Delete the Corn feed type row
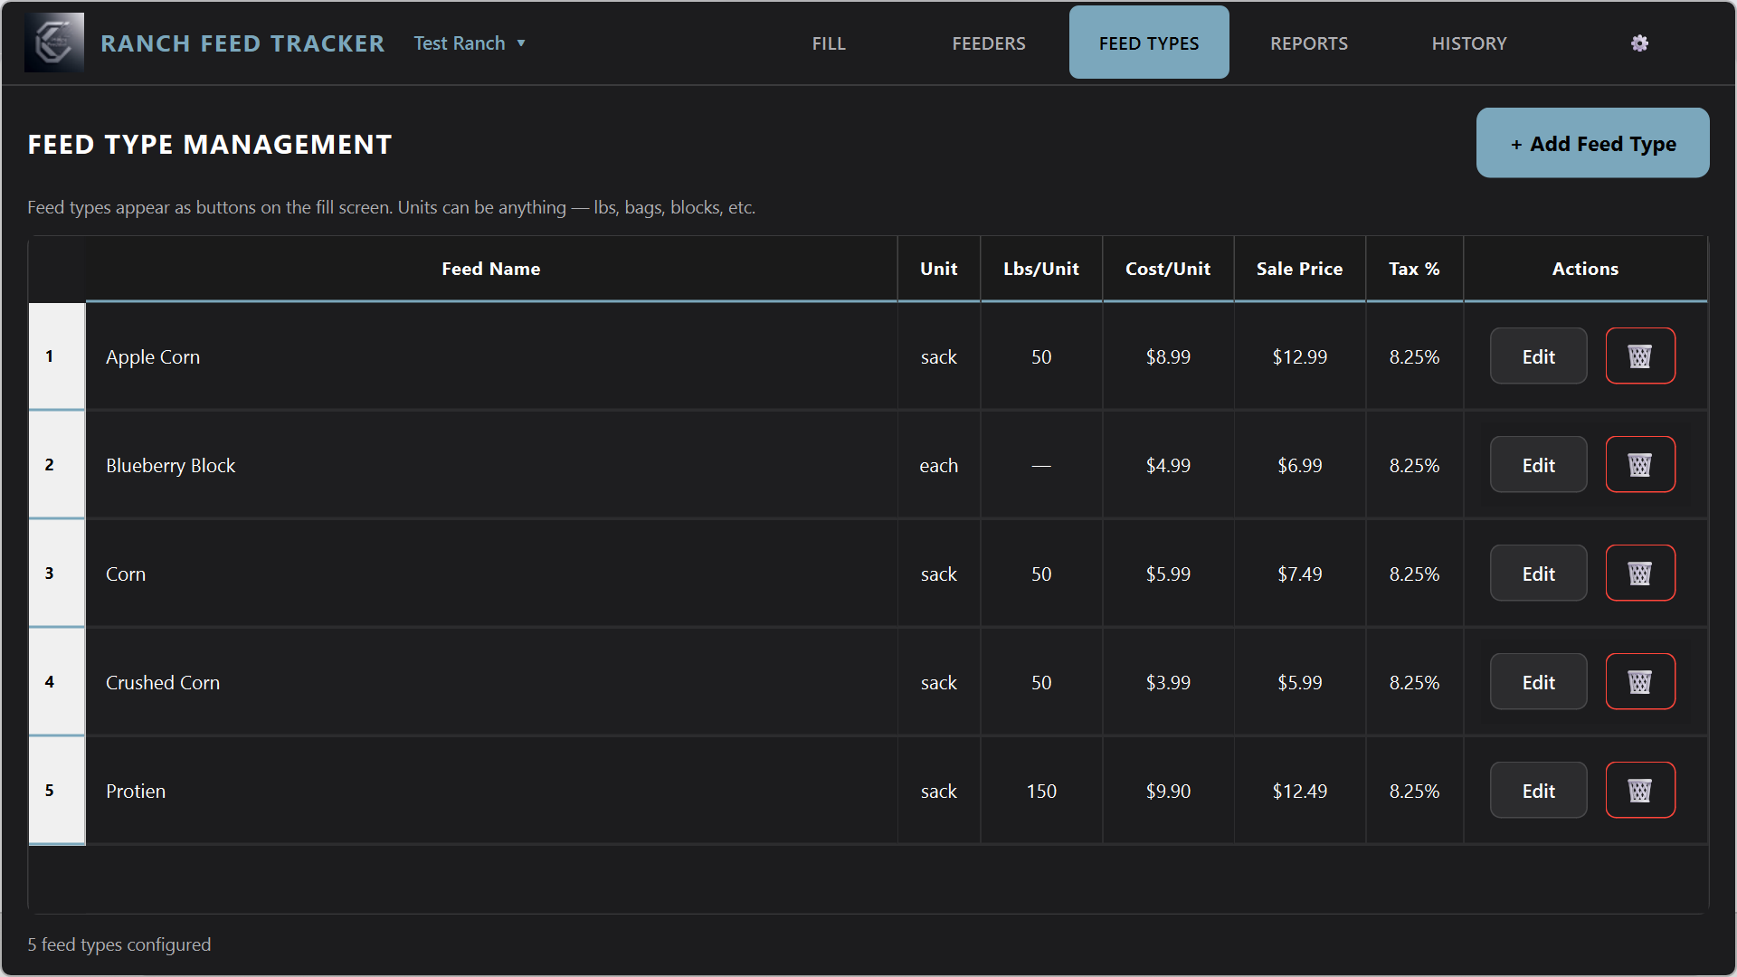1737x977 pixels. [x=1640, y=573]
